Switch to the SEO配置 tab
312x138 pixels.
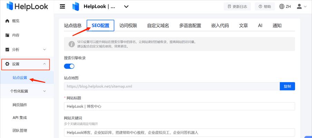tap(100, 26)
